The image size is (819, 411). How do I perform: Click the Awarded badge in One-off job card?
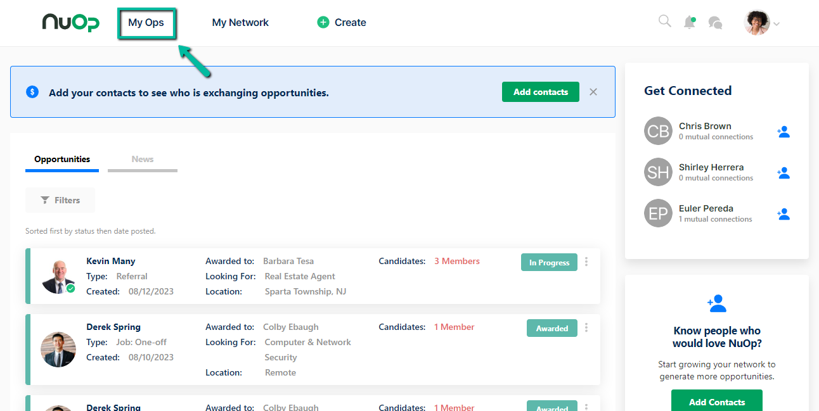point(552,328)
